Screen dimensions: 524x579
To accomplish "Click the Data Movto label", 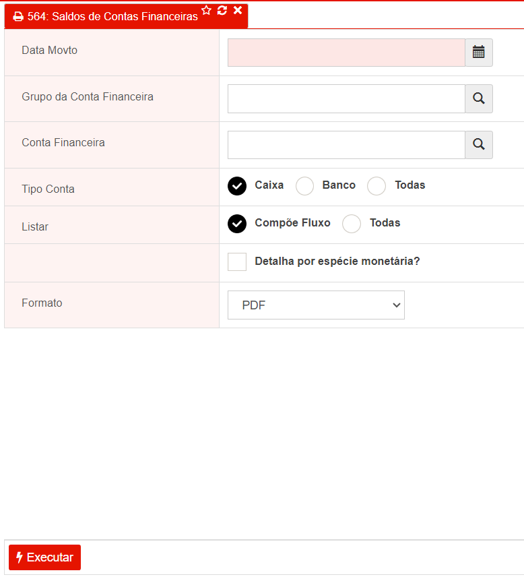I will (x=49, y=51).
